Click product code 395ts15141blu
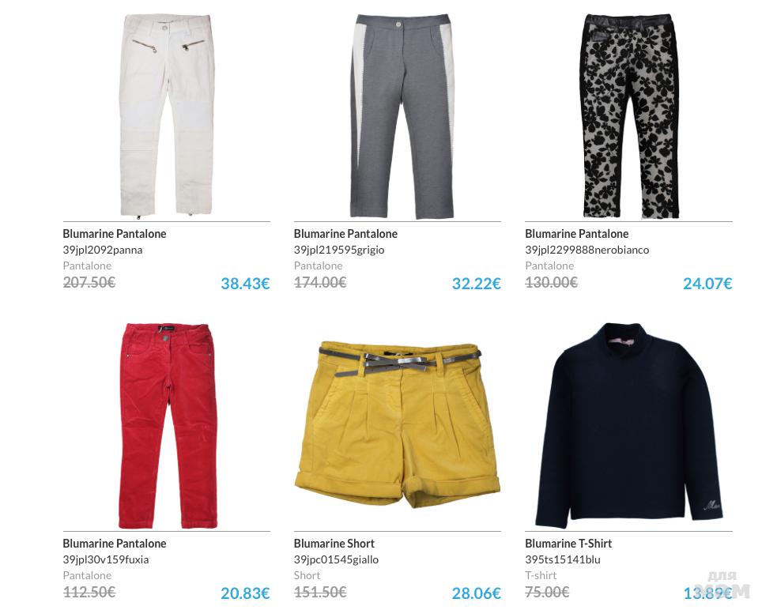This screenshot has height=610, width=762. (563, 559)
